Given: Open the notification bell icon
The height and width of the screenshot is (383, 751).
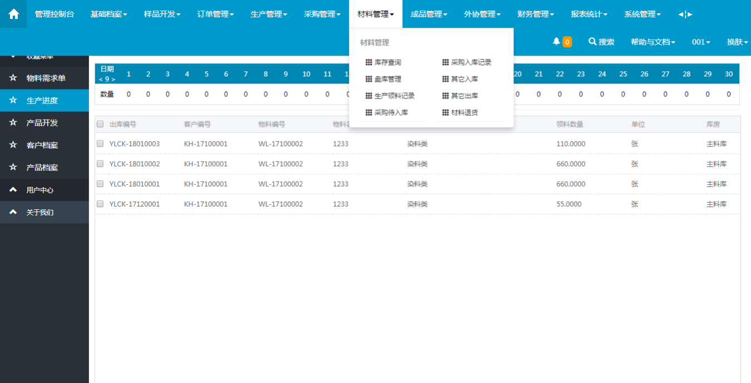Looking at the screenshot, I should tap(556, 42).
